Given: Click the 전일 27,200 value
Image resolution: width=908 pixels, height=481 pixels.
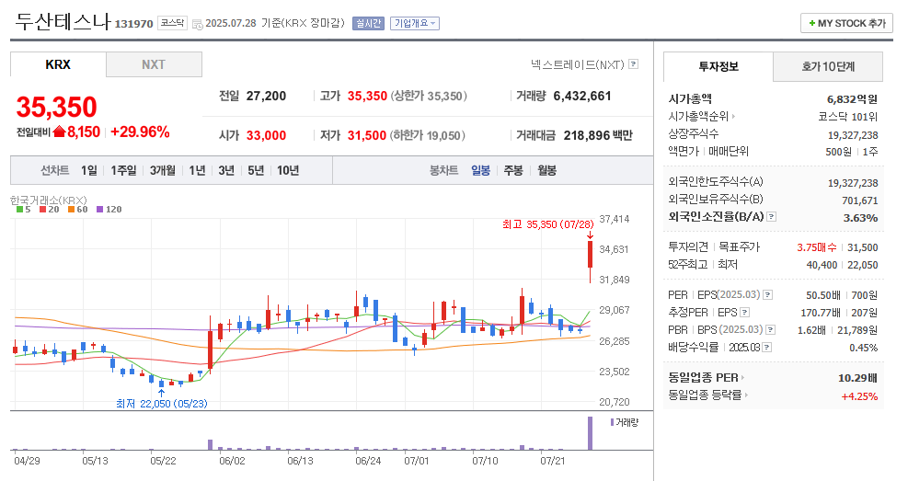Looking at the screenshot, I should [266, 96].
